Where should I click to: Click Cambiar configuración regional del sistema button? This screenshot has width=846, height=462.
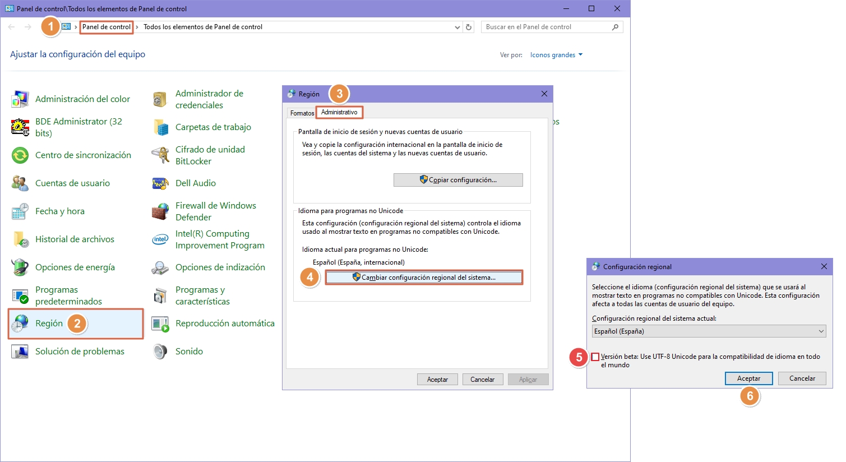[424, 278]
